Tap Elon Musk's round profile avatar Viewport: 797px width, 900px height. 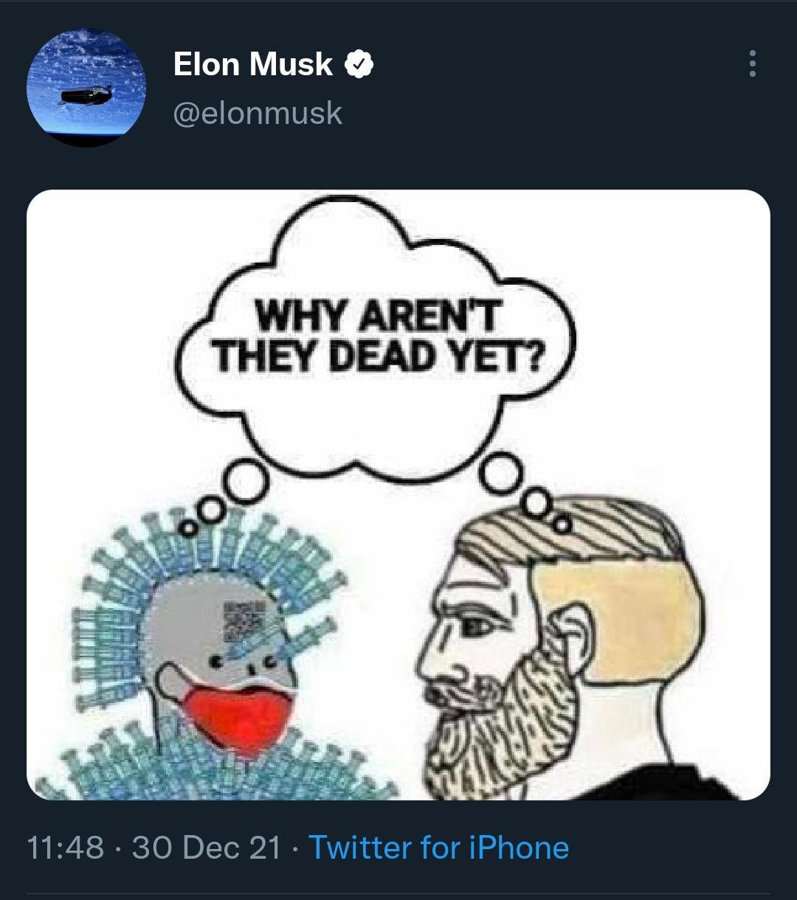click(86, 87)
